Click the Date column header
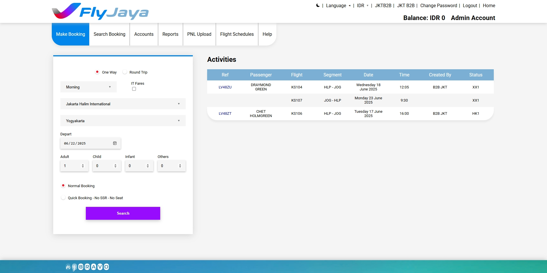Viewport: 547px width, 273px height. [368, 75]
